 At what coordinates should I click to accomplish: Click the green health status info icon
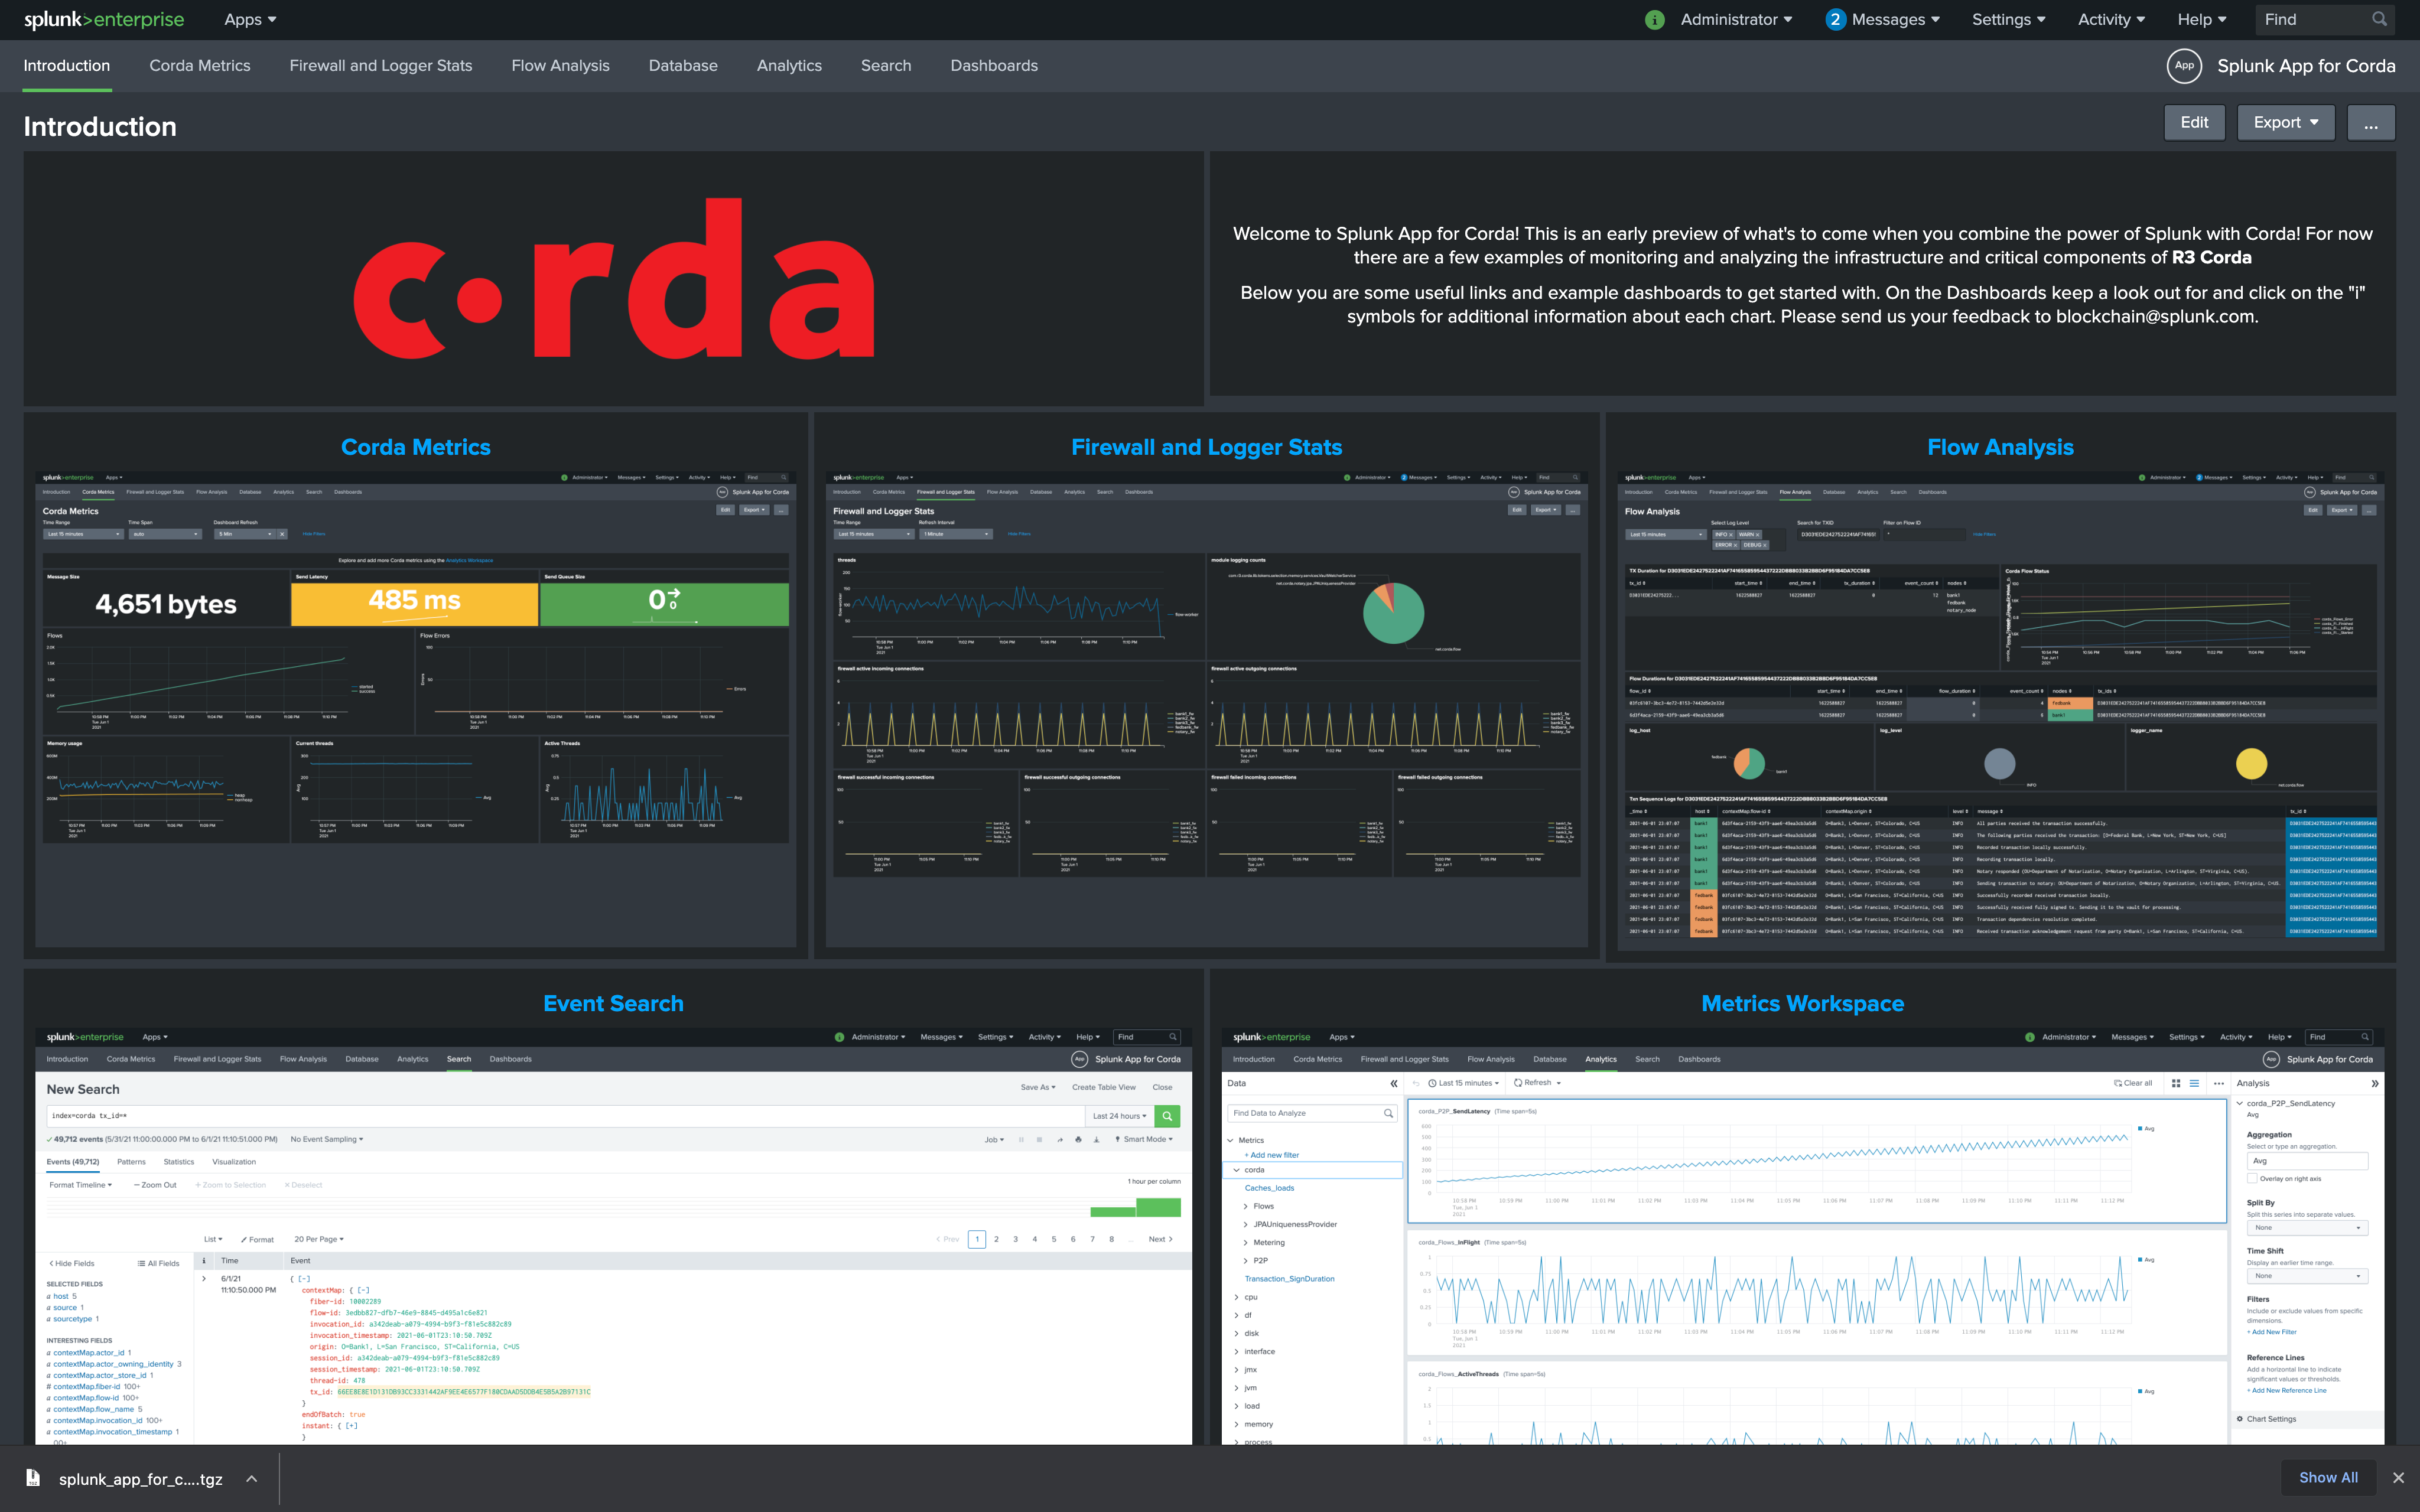1654,20
